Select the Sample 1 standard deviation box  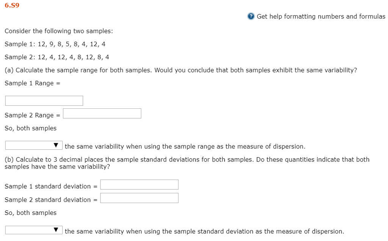(139, 185)
